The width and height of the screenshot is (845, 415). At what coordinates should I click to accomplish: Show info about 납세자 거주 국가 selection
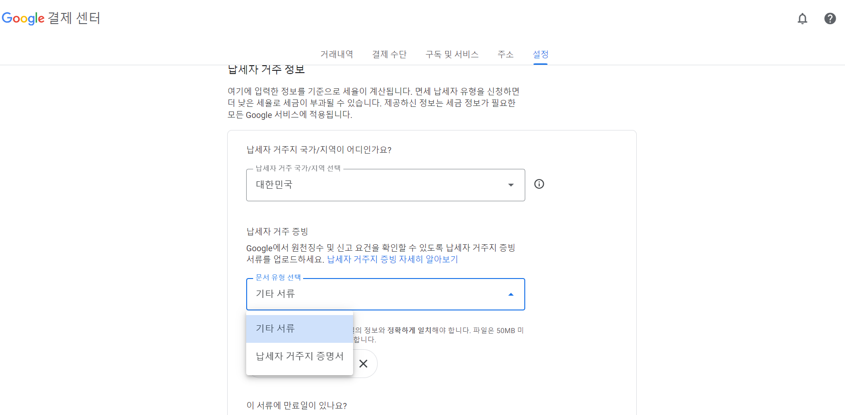pyautogui.click(x=539, y=184)
